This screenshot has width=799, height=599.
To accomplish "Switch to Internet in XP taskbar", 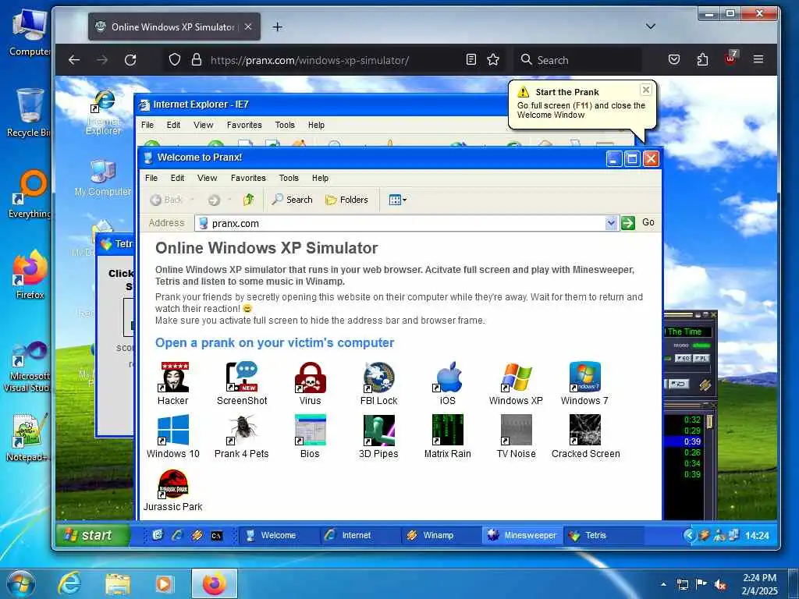I will tap(359, 535).
